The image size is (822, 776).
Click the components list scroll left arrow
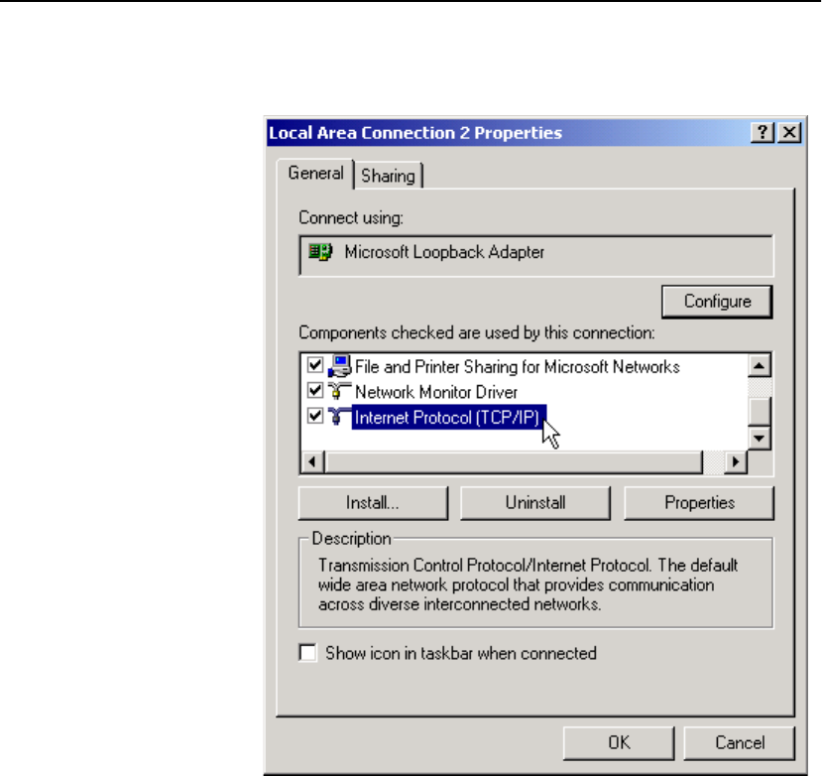coord(313,462)
